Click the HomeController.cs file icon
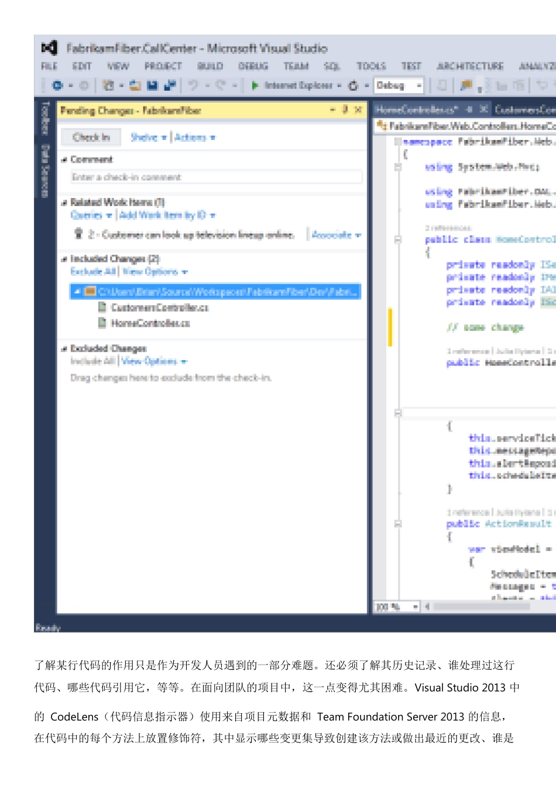556x787 pixels. (x=102, y=323)
